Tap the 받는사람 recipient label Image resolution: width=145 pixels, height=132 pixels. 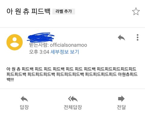click(x=39, y=45)
